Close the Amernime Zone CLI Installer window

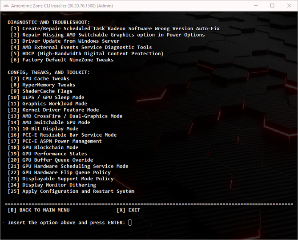(289, 6)
